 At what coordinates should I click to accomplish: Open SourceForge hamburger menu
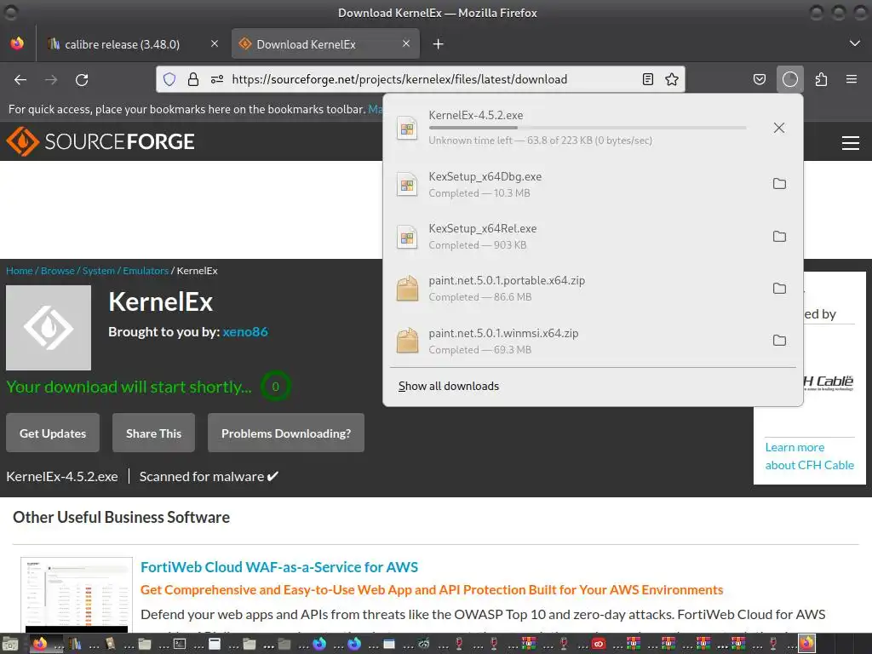(851, 143)
